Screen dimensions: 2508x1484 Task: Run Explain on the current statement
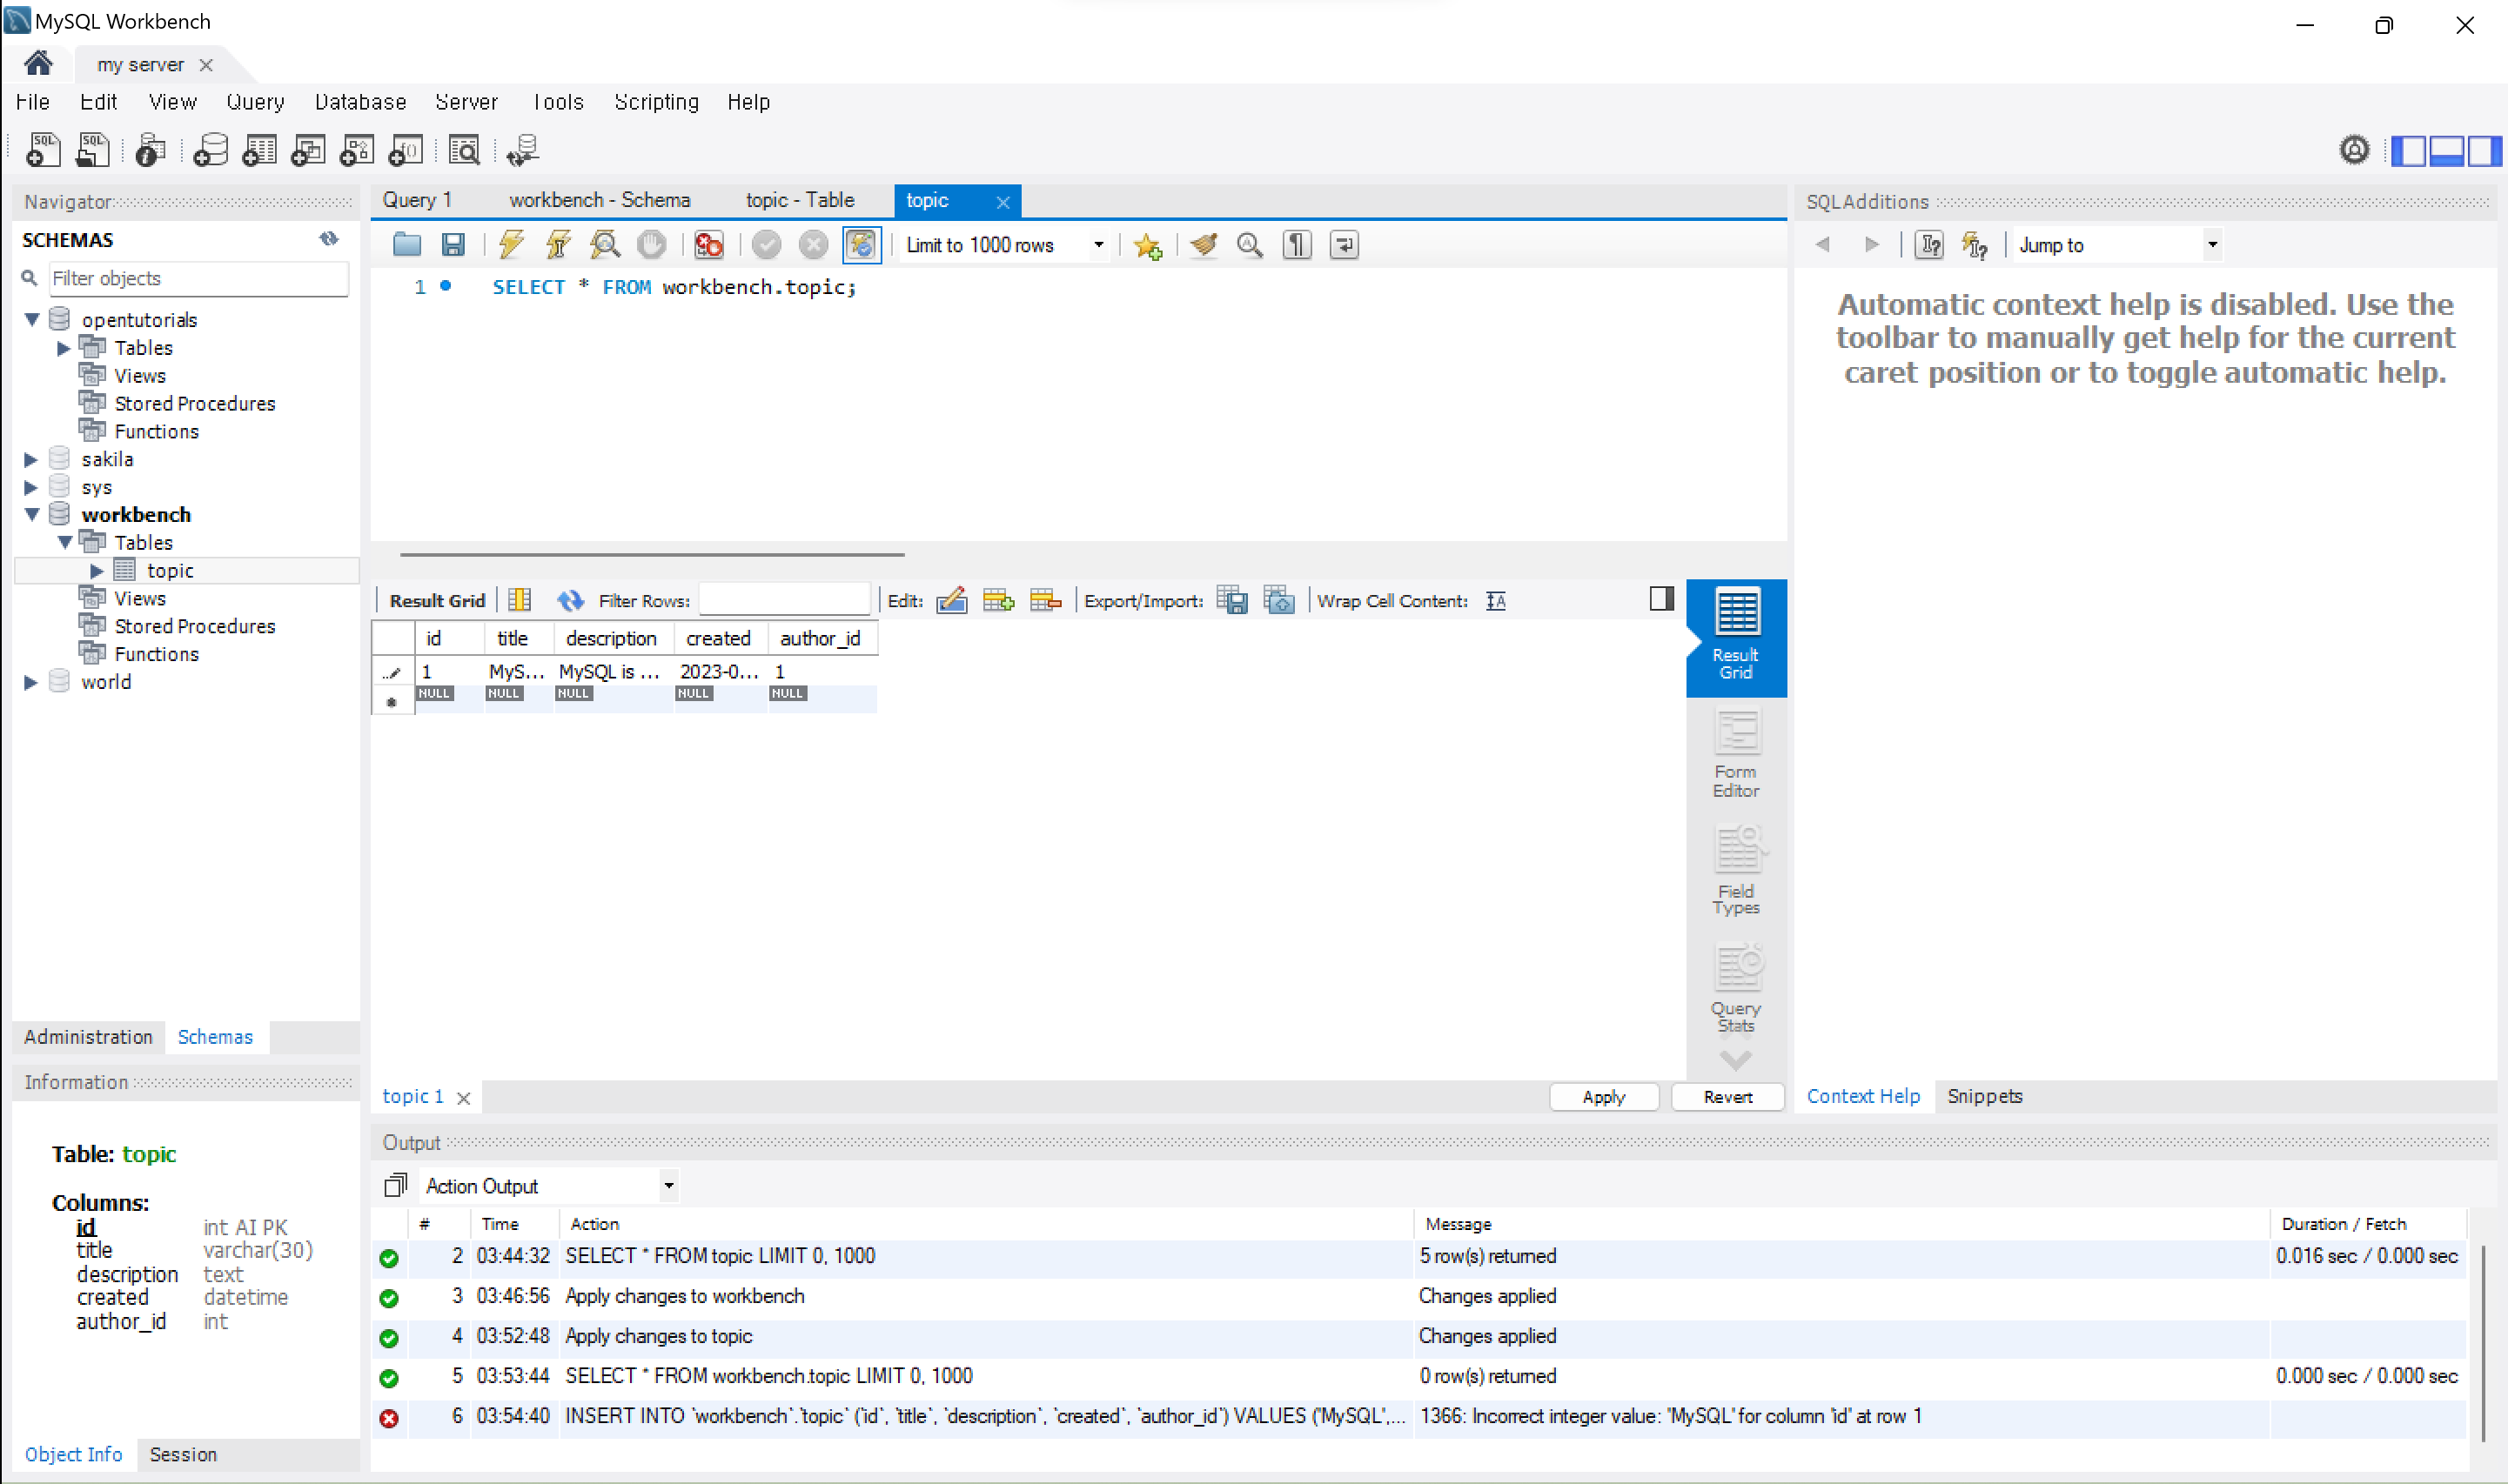point(605,244)
